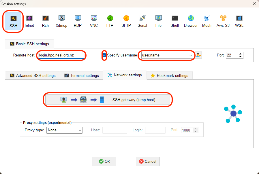Click the SSH Port number field
259x174 pixels.
[x=232, y=55]
